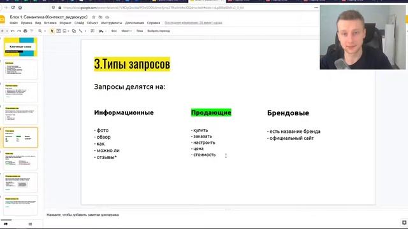Viewport: 408px width, 229px height.
Task: Star the presentation title
Action: click(94, 17)
